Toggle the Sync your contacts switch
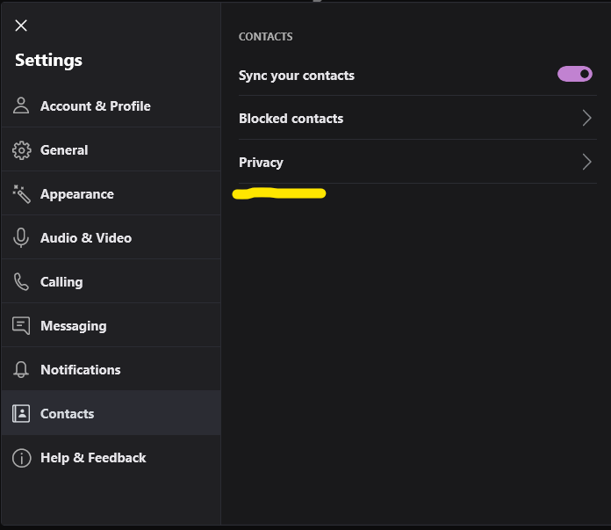The width and height of the screenshot is (611, 530). pyautogui.click(x=575, y=75)
